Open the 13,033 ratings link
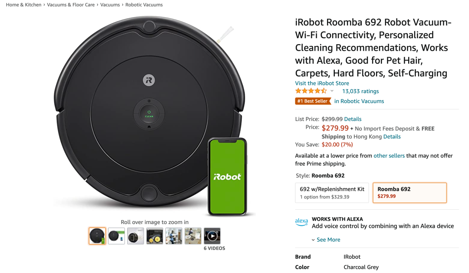Screen dimensions: 469x273 [x=360, y=91]
